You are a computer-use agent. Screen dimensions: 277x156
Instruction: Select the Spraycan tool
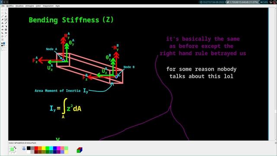[x=6, y=26]
